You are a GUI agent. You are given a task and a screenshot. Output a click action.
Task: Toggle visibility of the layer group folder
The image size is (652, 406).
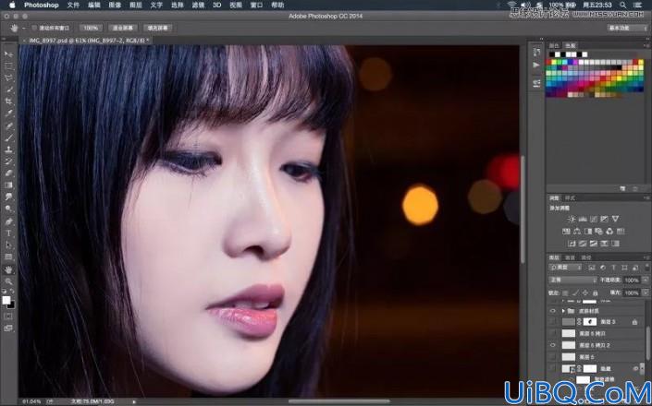click(x=553, y=311)
